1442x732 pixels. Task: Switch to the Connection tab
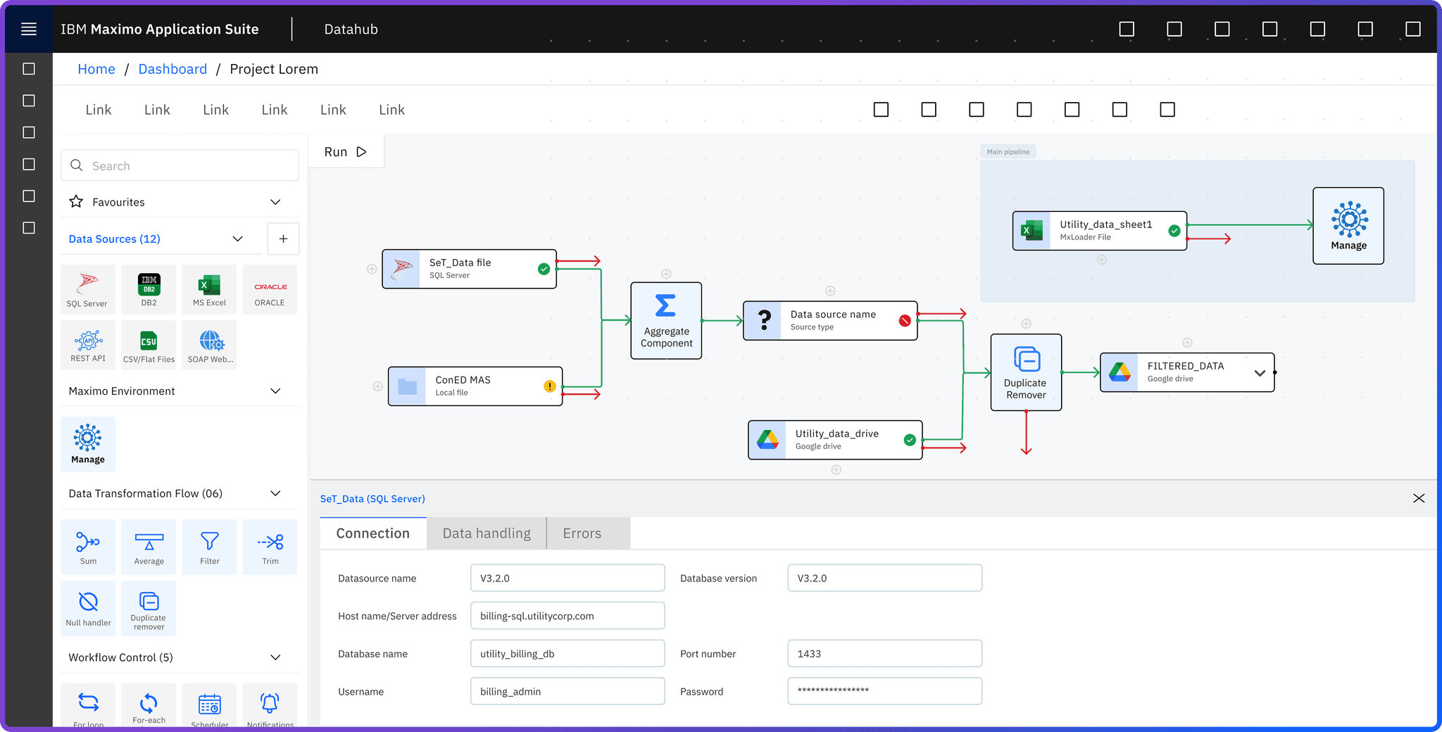[x=373, y=534]
